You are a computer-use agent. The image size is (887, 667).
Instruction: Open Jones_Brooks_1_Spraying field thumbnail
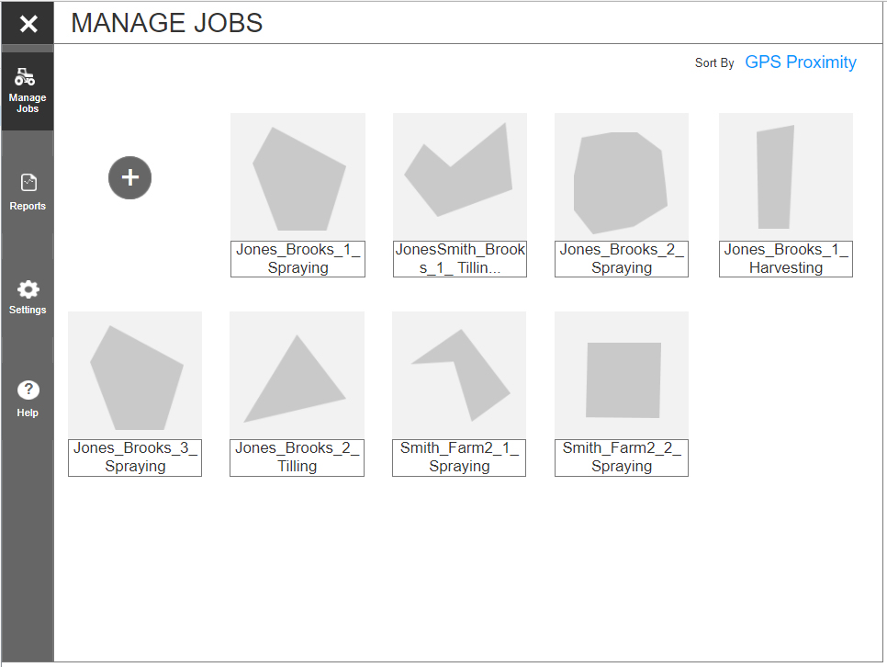(298, 178)
